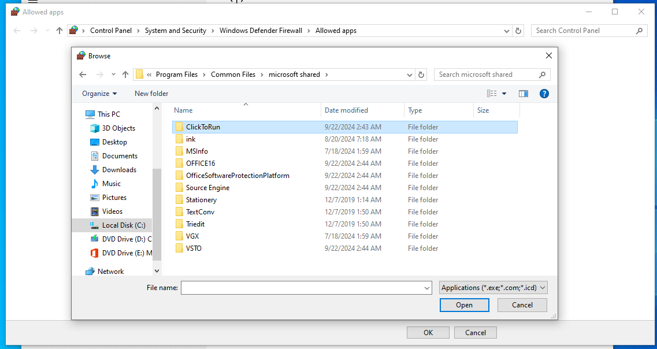Click Cancel in the Allowed apps window

(x=476, y=333)
